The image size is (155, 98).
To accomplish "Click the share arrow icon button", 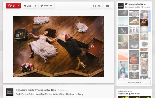I will (x=108, y=6).
